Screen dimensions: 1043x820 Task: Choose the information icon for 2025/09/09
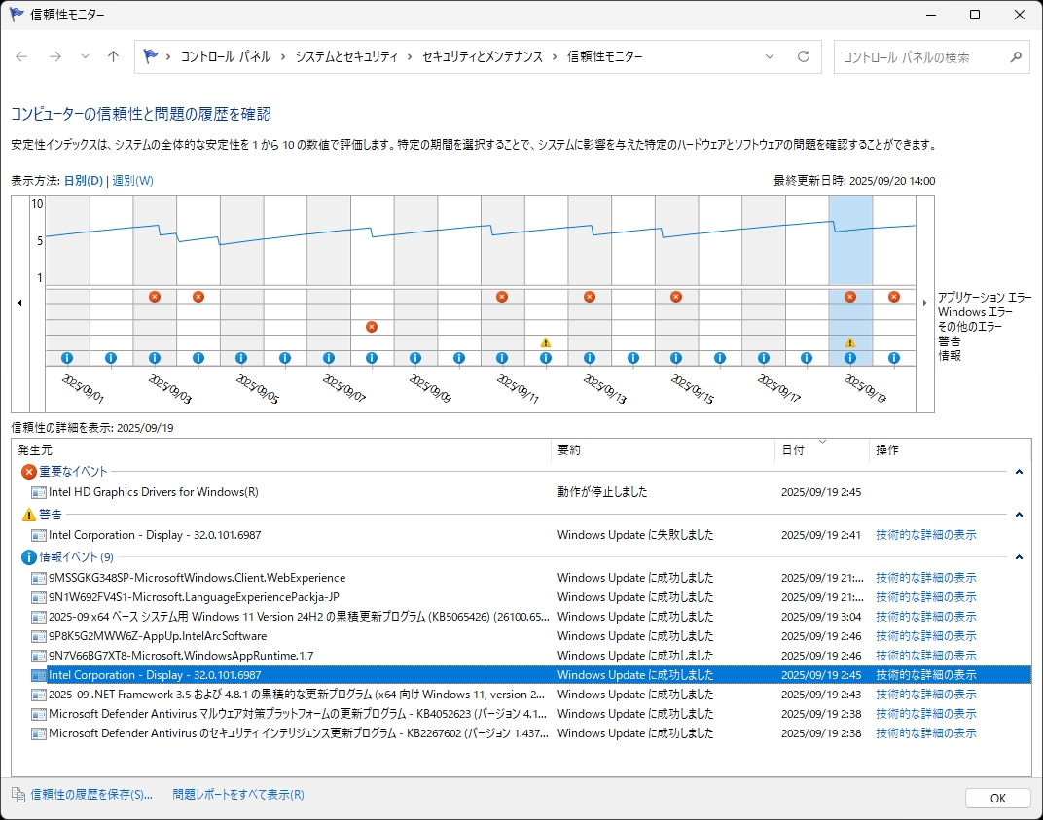[415, 358]
